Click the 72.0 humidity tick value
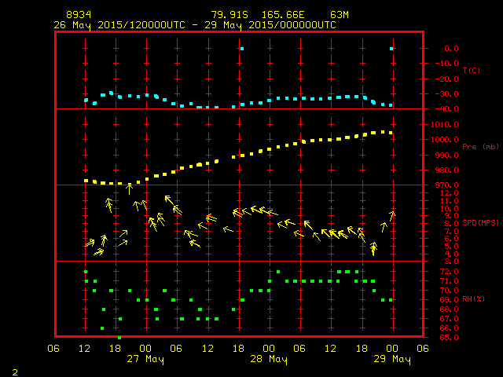The image size is (503, 377). tap(449, 272)
